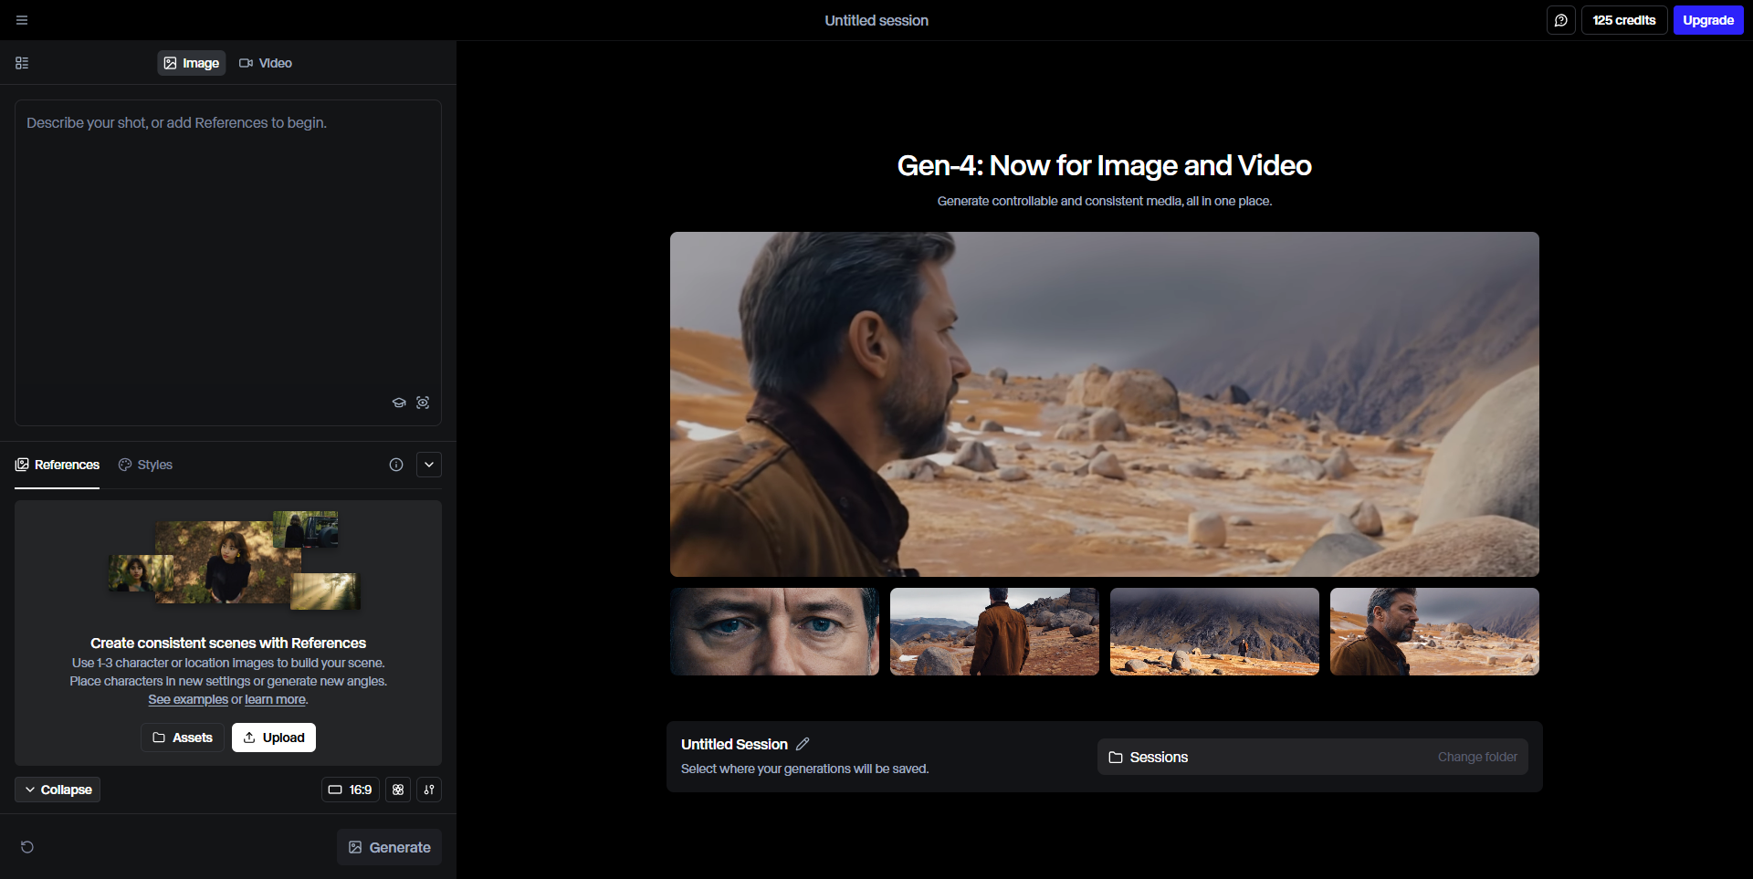This screenshot has width=1753, height=879.
Task: Collapse the references panel
Action: (58, 790)
